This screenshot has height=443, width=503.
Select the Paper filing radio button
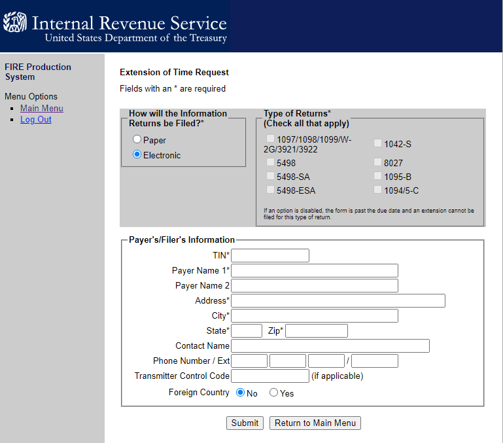[137, 139]
